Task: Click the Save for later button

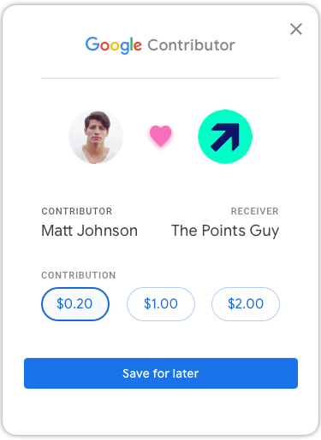Action: coord(161,373)
